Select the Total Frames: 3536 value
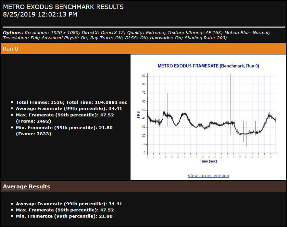 coord(40,102)
